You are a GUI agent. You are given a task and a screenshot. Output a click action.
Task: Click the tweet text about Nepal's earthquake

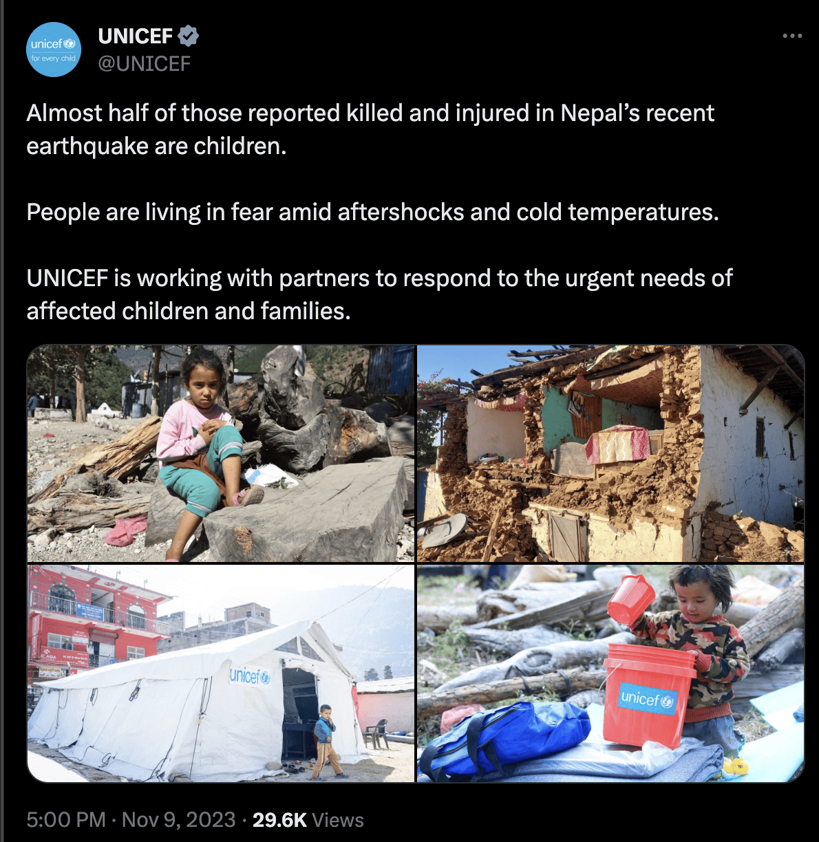point(370,129)
